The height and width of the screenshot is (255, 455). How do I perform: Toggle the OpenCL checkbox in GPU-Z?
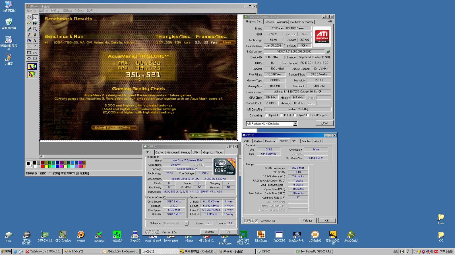coord(266,115)
